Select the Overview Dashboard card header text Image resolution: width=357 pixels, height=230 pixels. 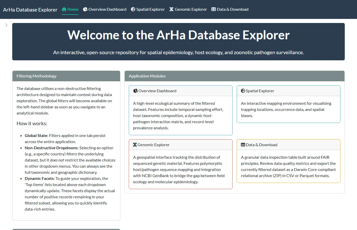(x=157, y=91)
